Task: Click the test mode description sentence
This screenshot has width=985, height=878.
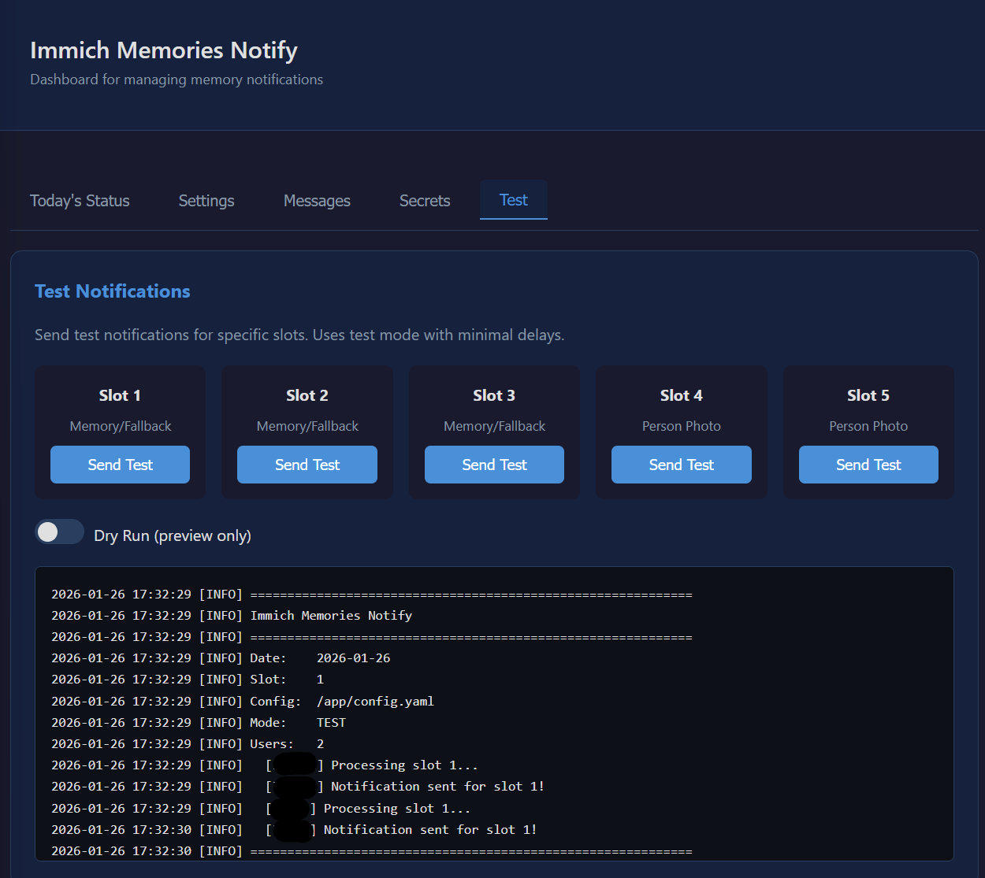Action: 299,335
